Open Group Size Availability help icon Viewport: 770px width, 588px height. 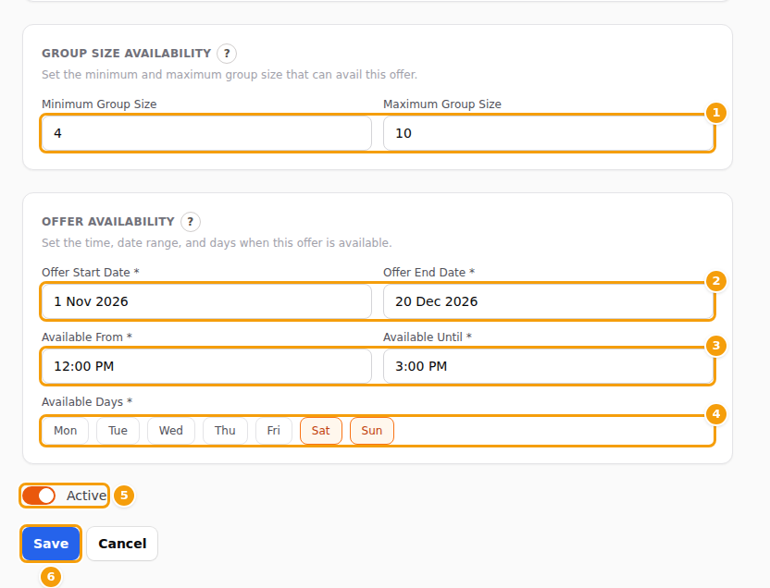pos(227,54)
